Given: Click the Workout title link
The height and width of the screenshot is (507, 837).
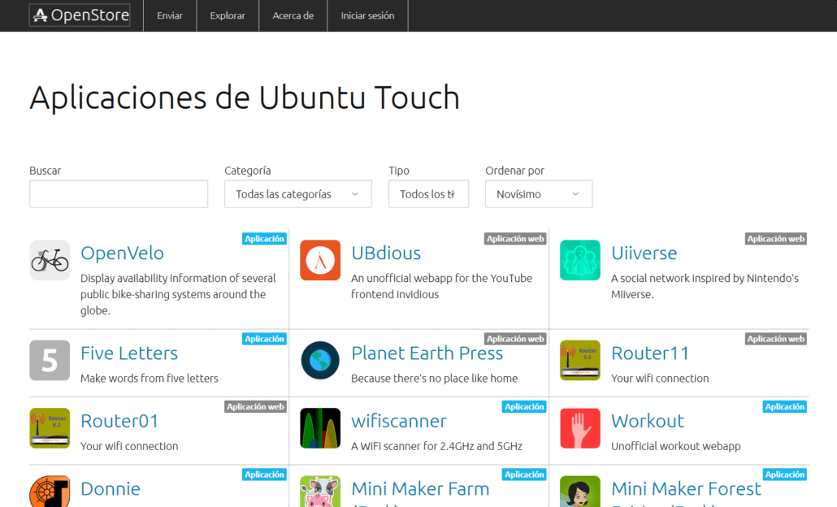Looking at the screenshot, I should pyautogui.click(x=648, y=421).
